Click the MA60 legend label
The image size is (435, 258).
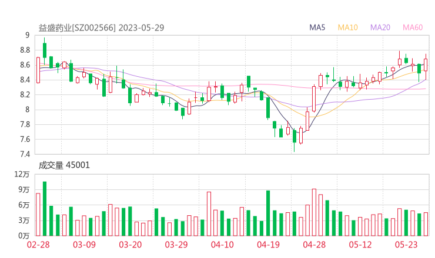pos(413,28)
